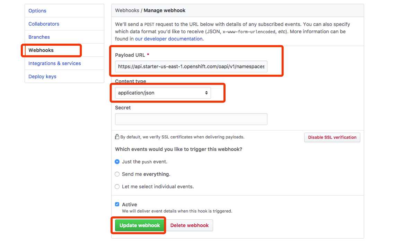The width and height of the screenshot is (396, 243).
Task: Click the content type dropdown arrows
Action: 206,93
